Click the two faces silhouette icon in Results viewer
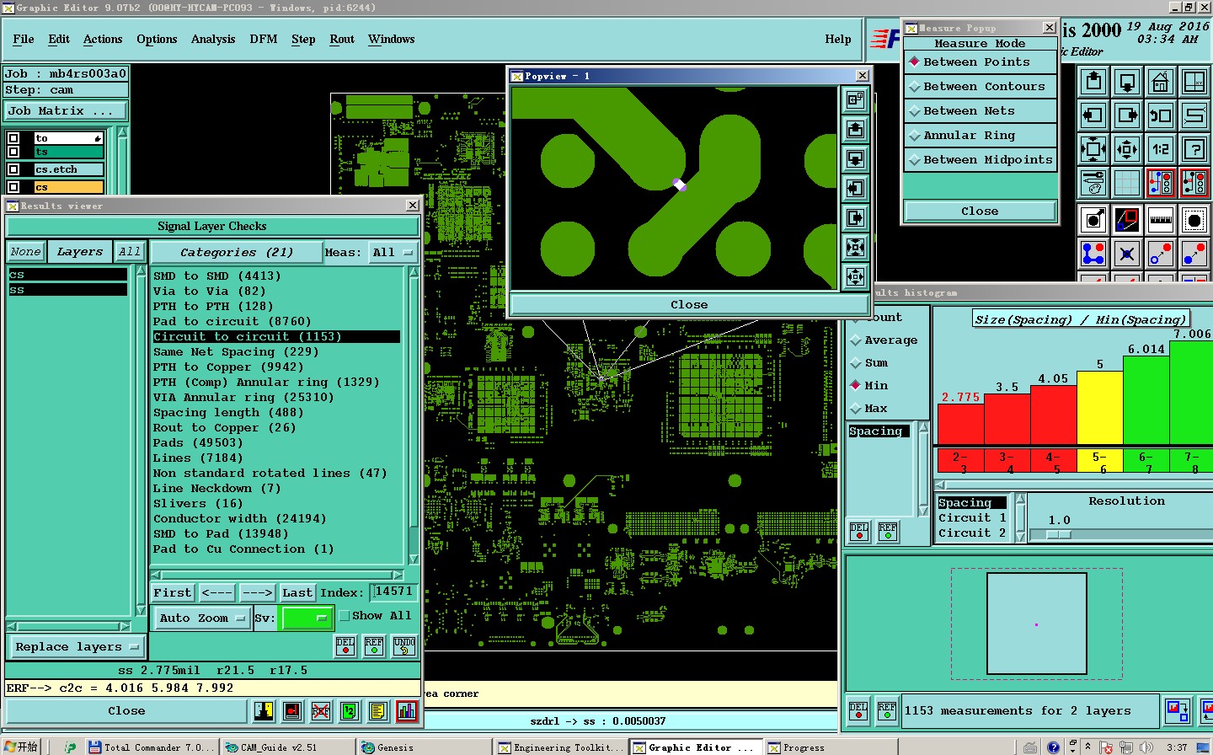The width and height of the screenshot is (1213, 755). pos(264,711)
